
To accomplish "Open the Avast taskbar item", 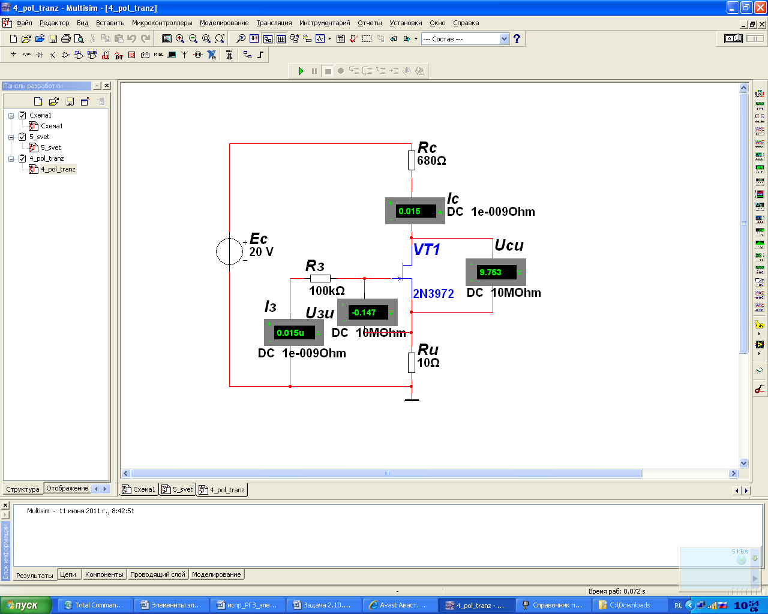I will (399, 605).
